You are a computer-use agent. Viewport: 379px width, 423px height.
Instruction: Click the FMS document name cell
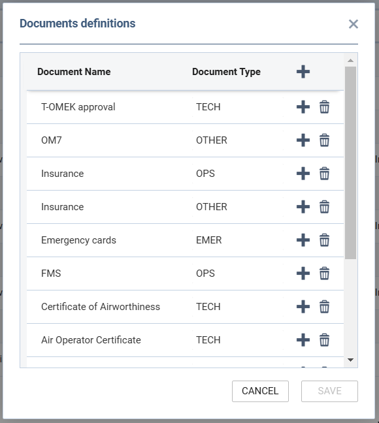(109, 274)
